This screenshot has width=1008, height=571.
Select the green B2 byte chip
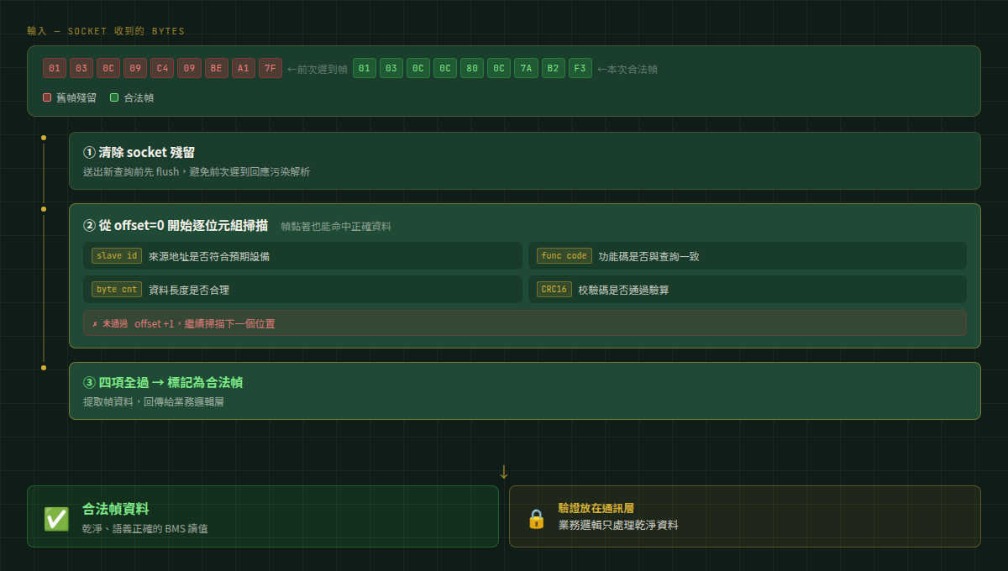(554, 68)
